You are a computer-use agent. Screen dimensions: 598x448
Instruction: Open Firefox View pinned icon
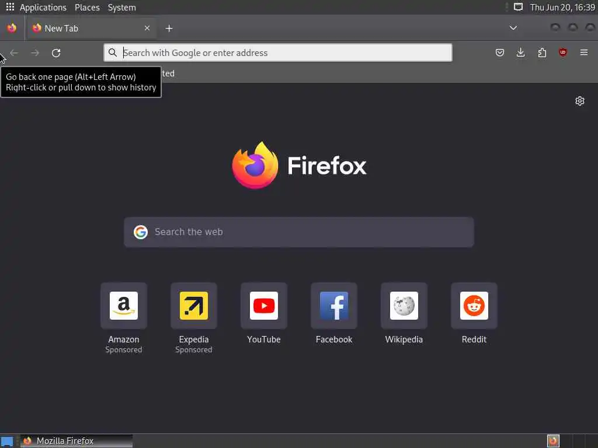click(12, 28)
